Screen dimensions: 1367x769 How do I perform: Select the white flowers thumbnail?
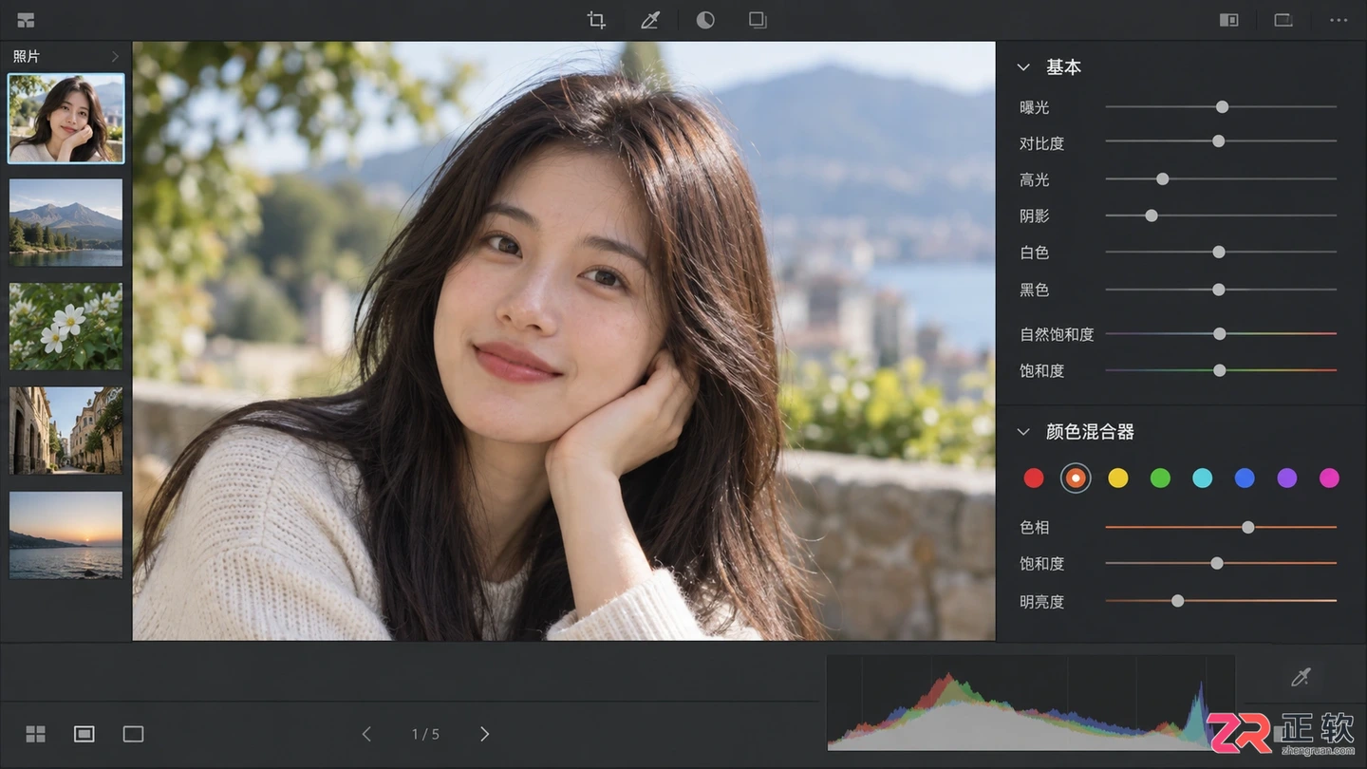pos(66,327)
